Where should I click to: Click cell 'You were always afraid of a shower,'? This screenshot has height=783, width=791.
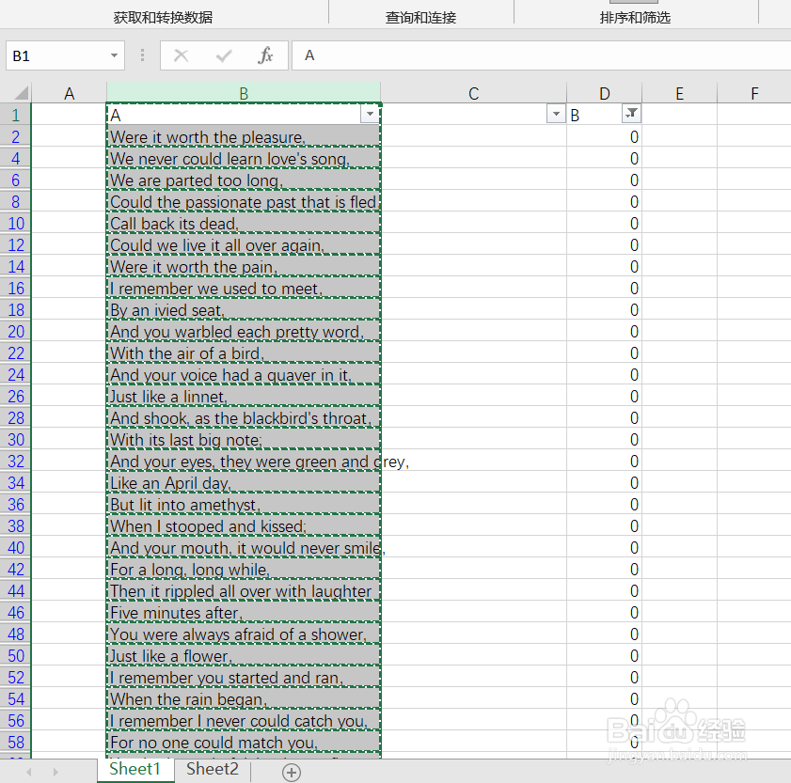[x=244, y=634]
